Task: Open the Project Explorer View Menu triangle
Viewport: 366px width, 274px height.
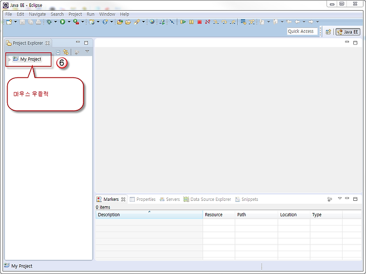Action: tap(87, 51)
